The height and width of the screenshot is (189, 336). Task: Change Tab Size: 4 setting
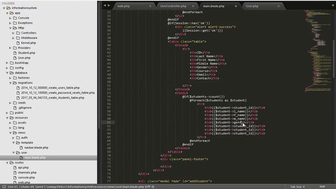[x=297, y=187]
